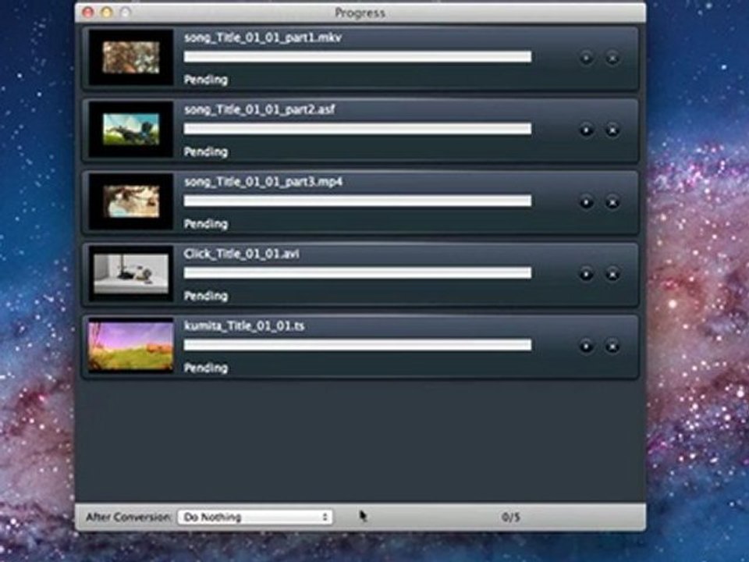Click the Pending status of kumita_Title_01_01.ts
This screenshot has width=749, height=562.
[206, 368]
